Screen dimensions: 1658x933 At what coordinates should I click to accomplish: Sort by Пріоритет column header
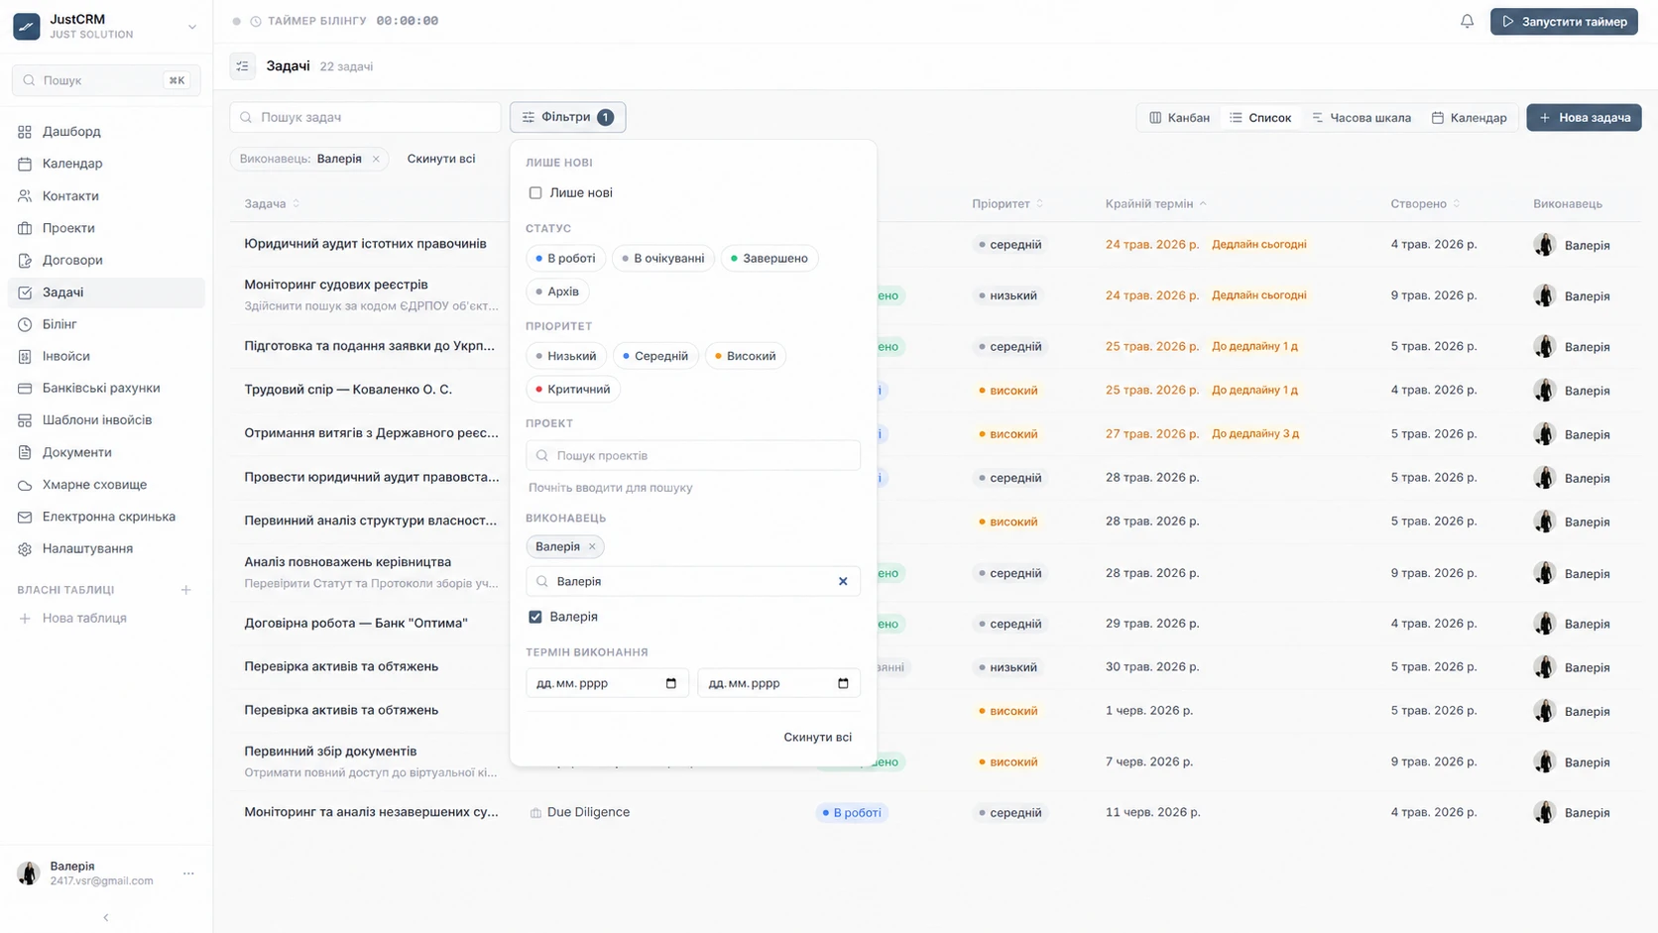[x=1007, y=203]
